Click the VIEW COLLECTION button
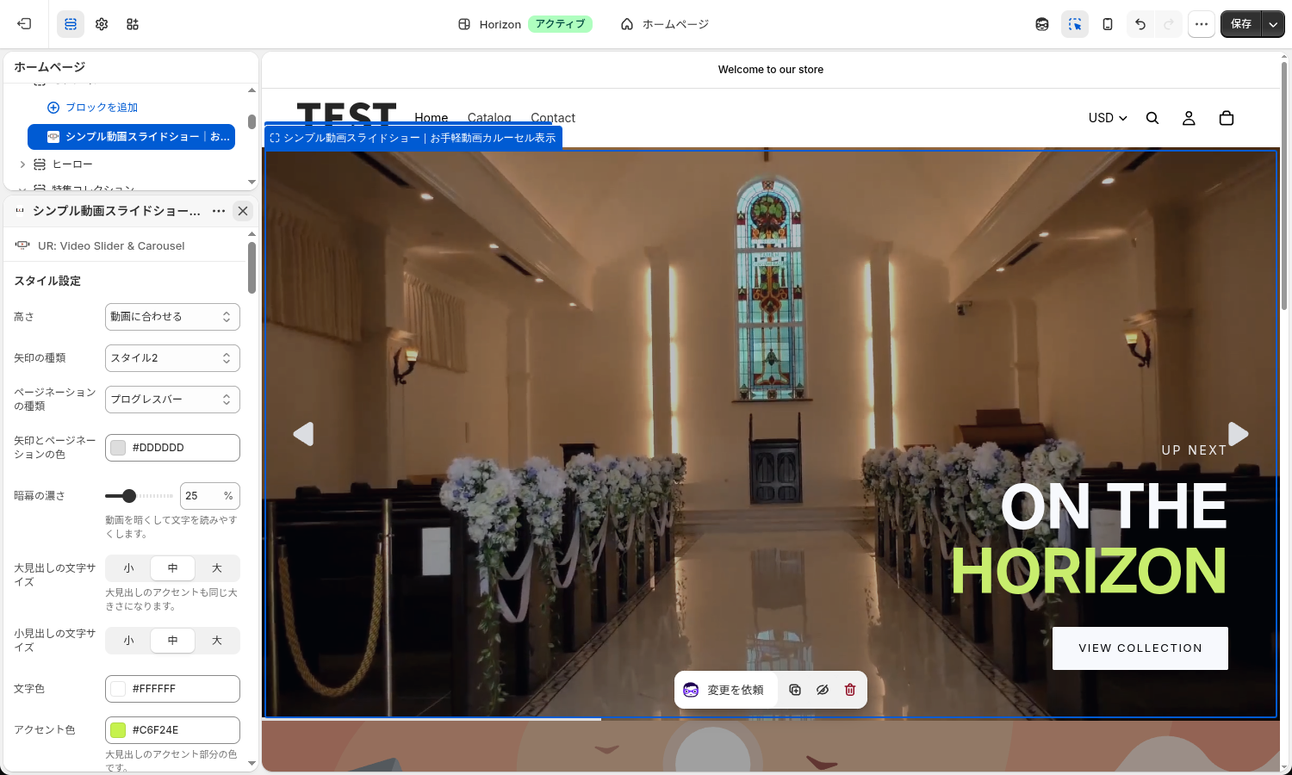This screenshot has width=1292, height=775. coord(1140,648)
